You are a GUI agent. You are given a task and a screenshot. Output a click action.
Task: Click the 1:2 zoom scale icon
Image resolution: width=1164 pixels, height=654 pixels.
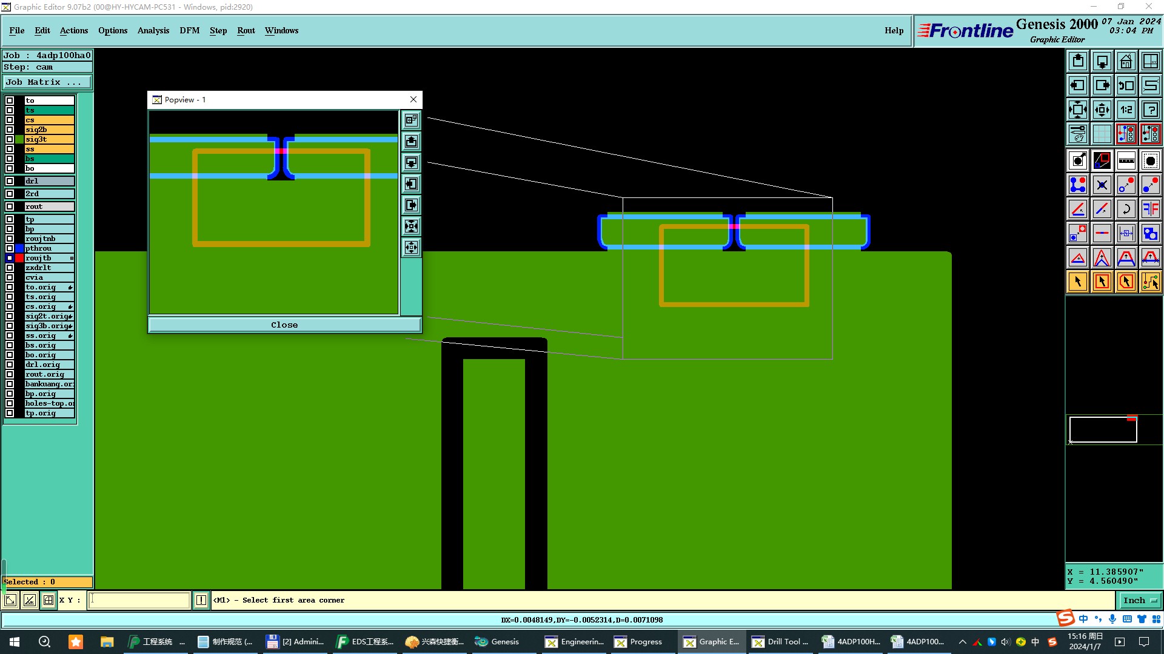point(1126,110)
